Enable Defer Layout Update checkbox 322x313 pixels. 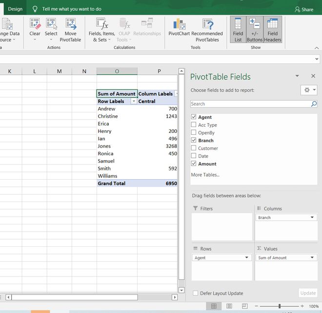click(196, 294)
